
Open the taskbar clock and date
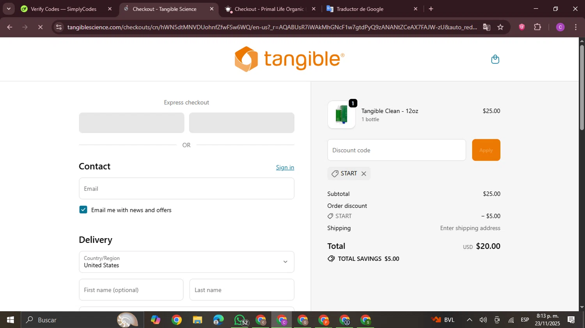tap(548, 320)
